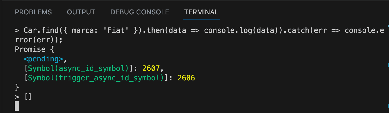Activate the TERMINAL tab
This screenshot has height=113, width=389.
click(x=201, y=12)
